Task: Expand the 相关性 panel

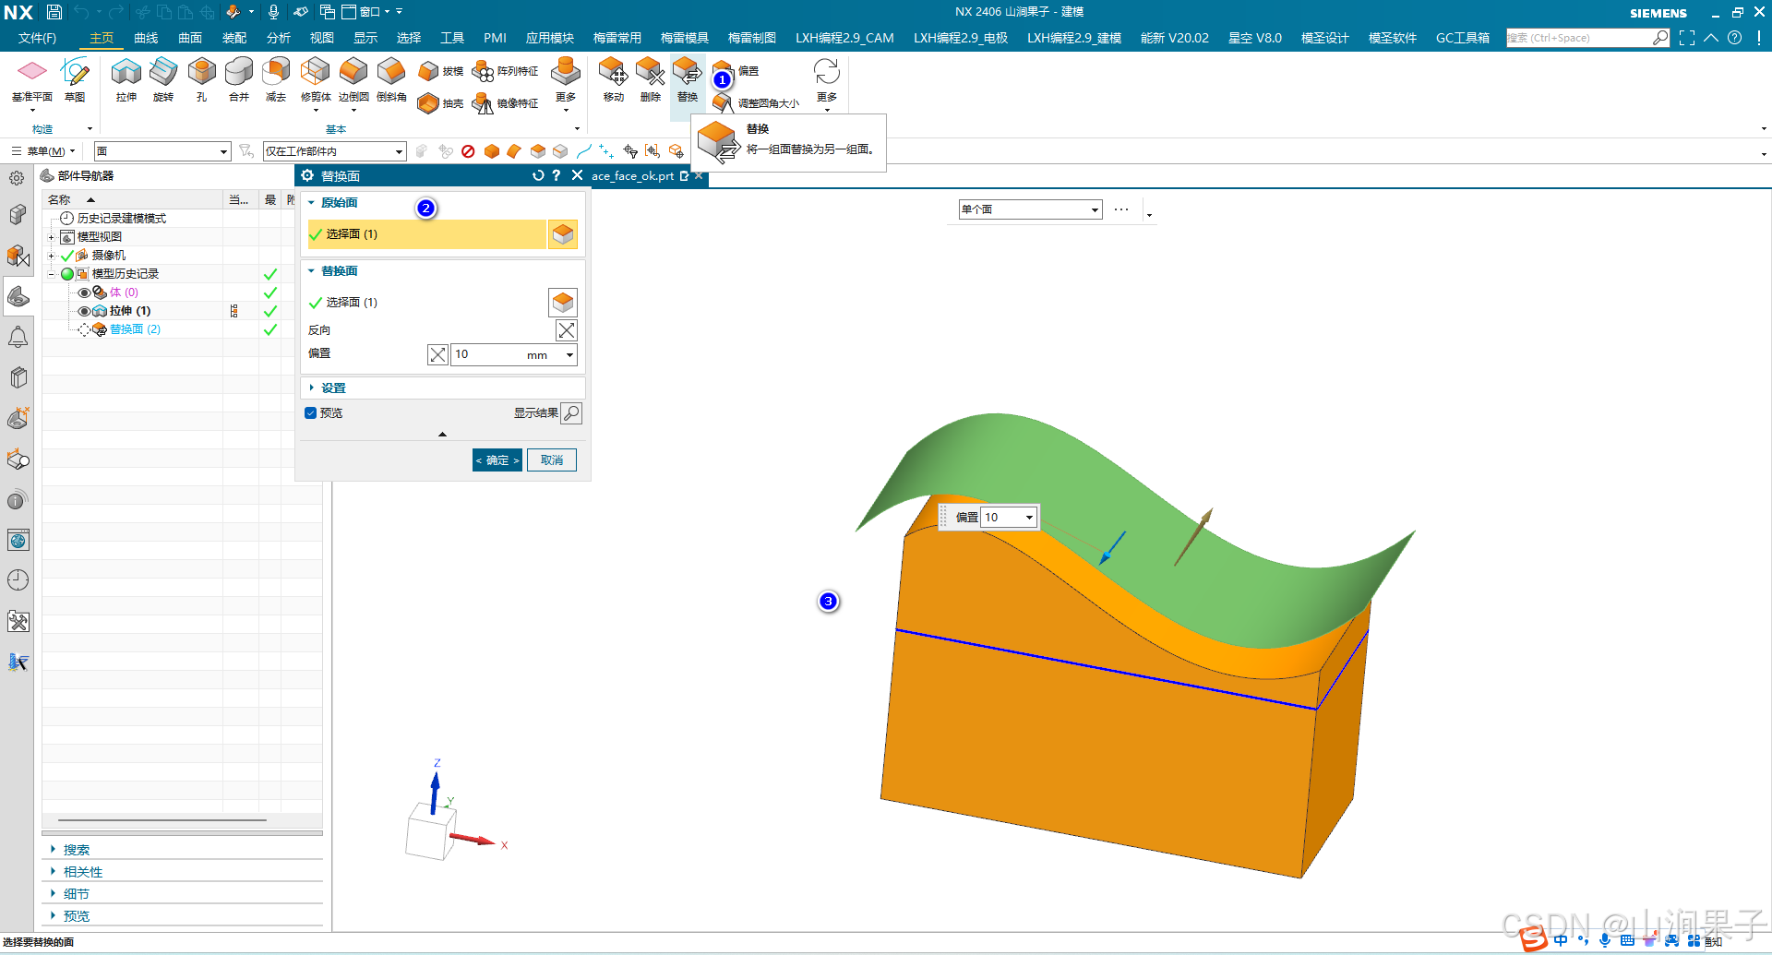Action: point(54,872)
